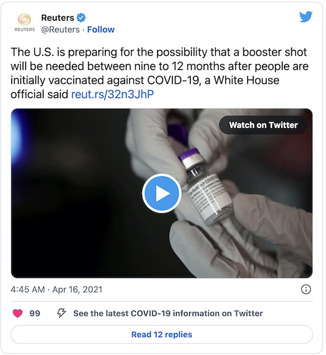Play the video with the blue play button

click(x=162, y=194)
